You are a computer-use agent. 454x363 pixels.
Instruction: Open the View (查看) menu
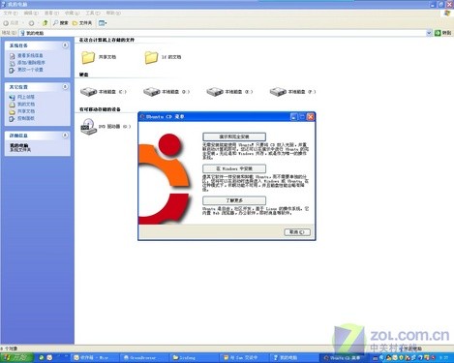pyautogui.click(x=51, y=13)
